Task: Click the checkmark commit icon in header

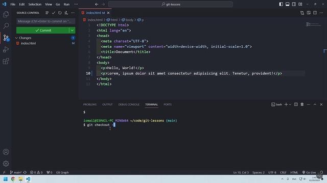Action: pyautogui.click(x=53, y=13)
